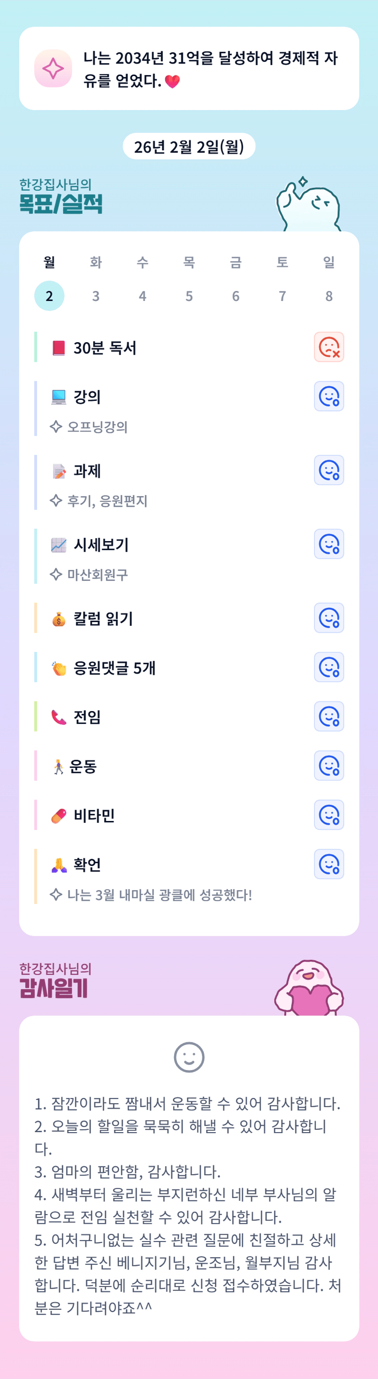This screenshot has width=378, height=1379.
Task: Click the red failed face for 30분 독서
Action: click(x=329, y=347)
